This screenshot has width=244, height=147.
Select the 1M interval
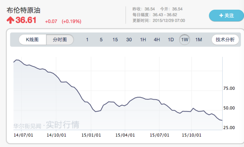coord(199,40)
